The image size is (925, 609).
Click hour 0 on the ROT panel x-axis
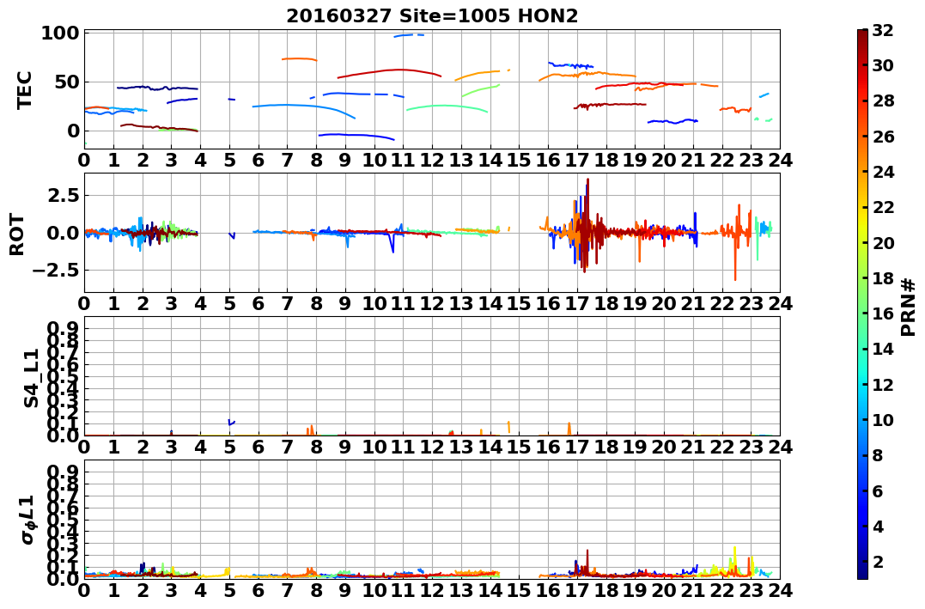tap(85, 304)
